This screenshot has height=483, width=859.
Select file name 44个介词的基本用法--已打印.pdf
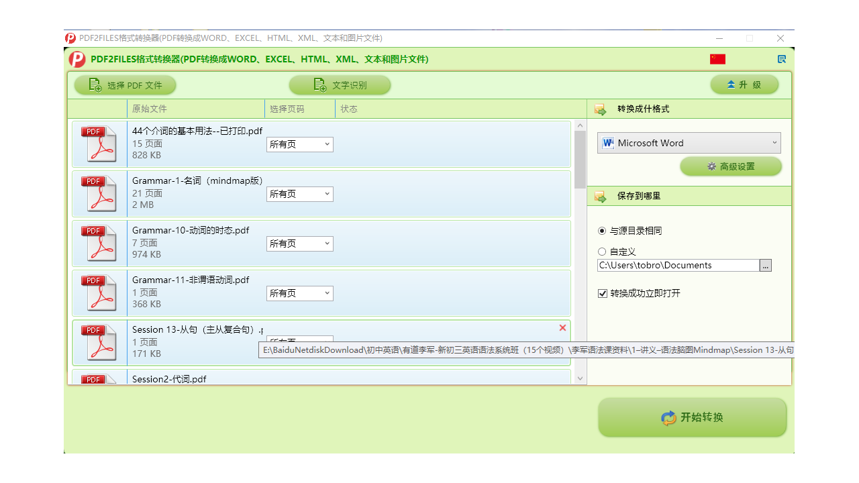(x=197, y=131)
